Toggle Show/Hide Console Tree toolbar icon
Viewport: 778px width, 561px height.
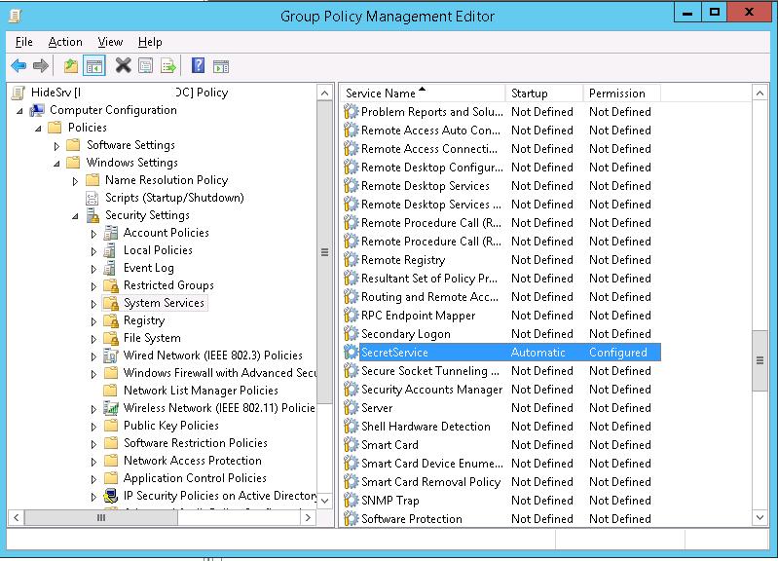[94, 66]
